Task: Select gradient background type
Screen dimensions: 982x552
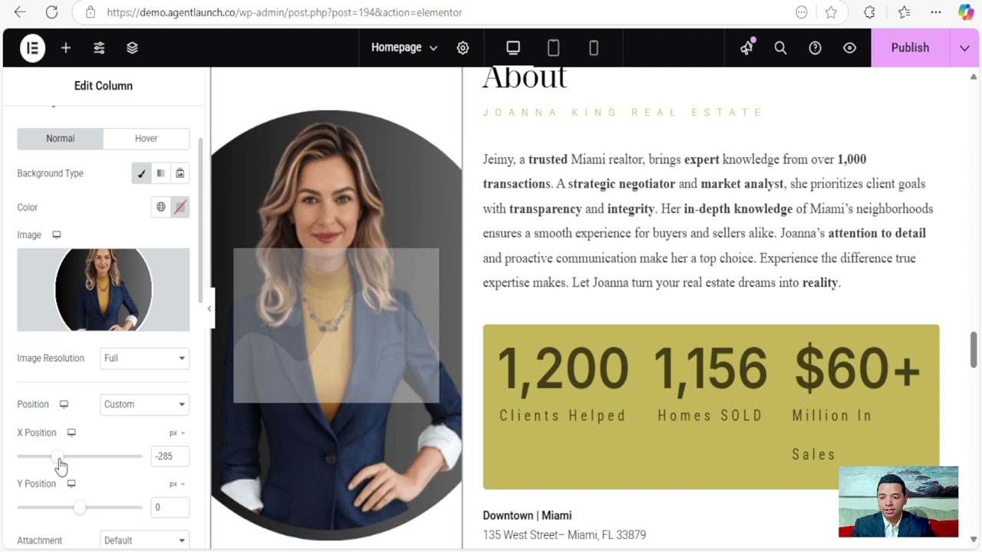Action: (x=160, y=173)
